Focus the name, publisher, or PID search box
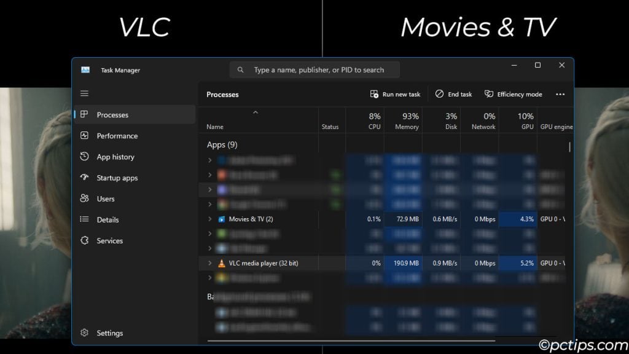 (314, 70)
